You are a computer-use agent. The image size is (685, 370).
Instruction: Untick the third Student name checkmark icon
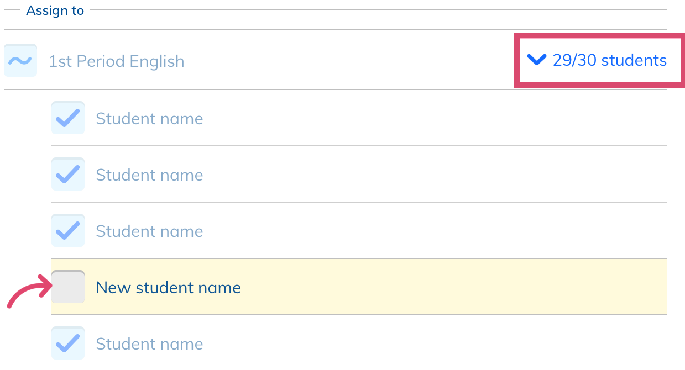coord(68,230)
